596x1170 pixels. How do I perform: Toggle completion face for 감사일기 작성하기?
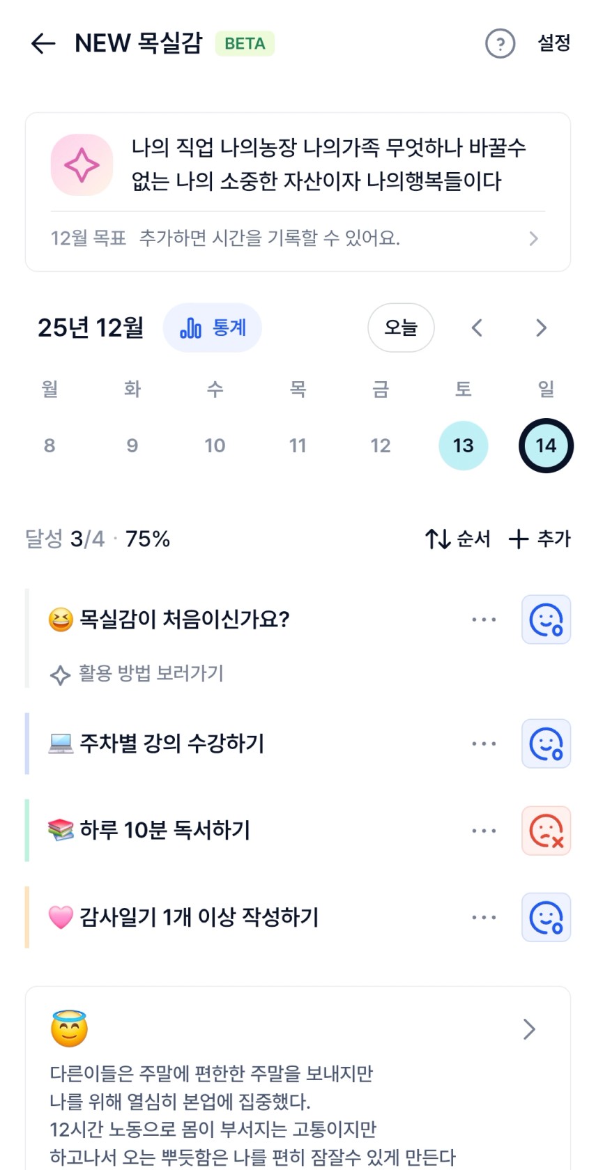(546, 917)
